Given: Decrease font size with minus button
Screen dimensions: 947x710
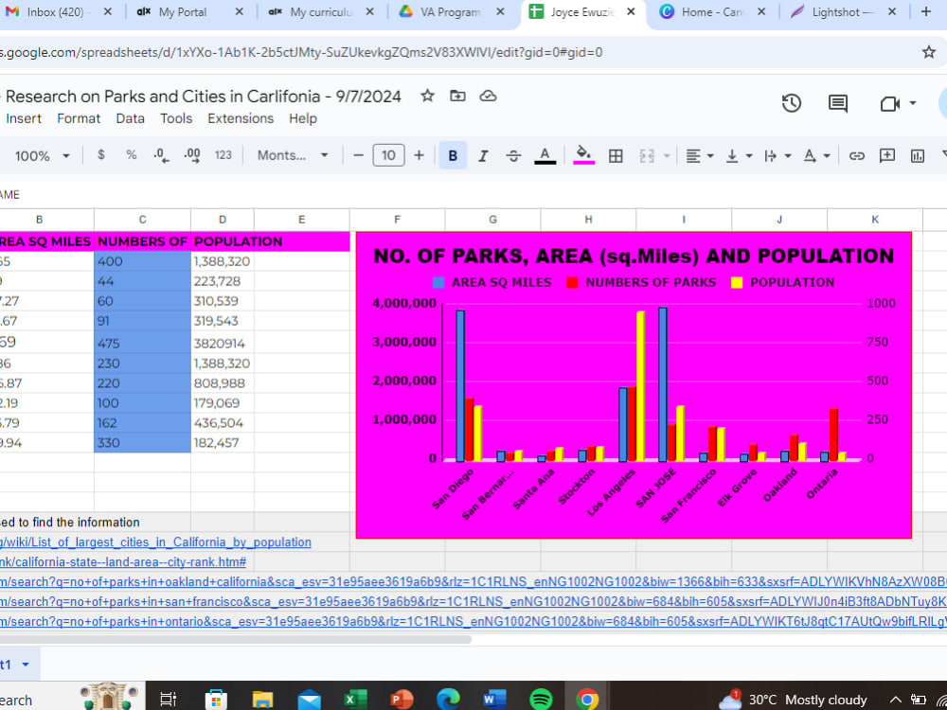Looking at the screenshot, I should [358, 155].
